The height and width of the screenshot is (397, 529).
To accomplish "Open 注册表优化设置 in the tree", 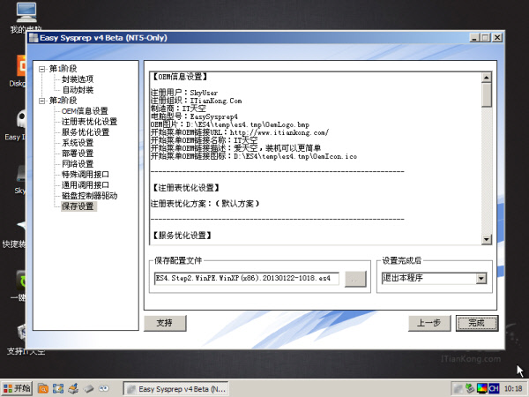I will (89, 122).
